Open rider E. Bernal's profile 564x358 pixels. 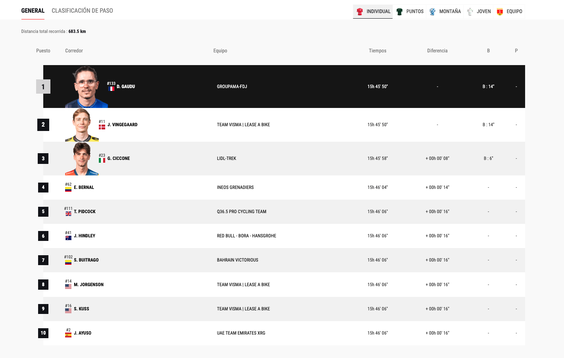[x=84, y=187]
